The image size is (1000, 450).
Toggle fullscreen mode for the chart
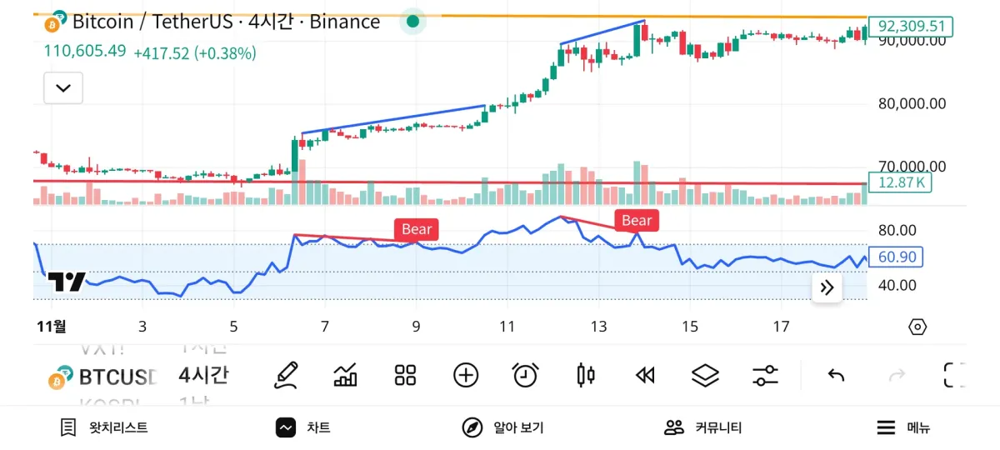click(953, 375)
